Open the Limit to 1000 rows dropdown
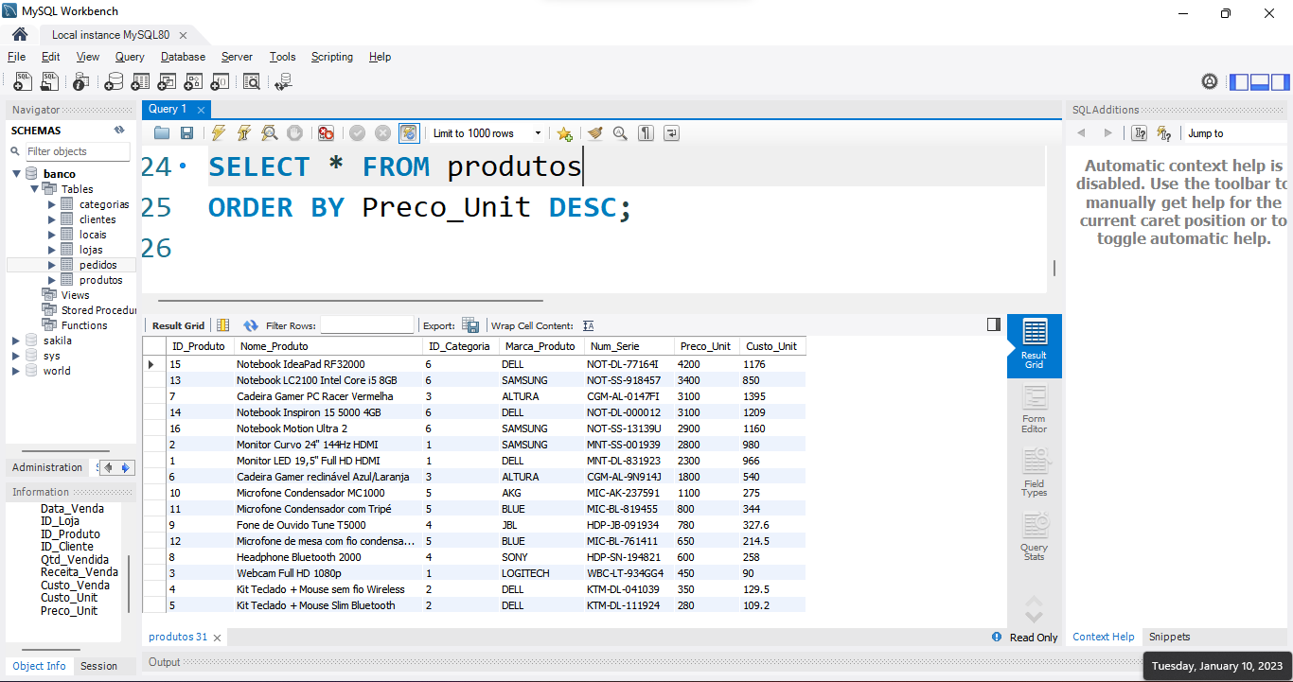Viewport: 1293px width, 682px height. (x=488, y=133)
